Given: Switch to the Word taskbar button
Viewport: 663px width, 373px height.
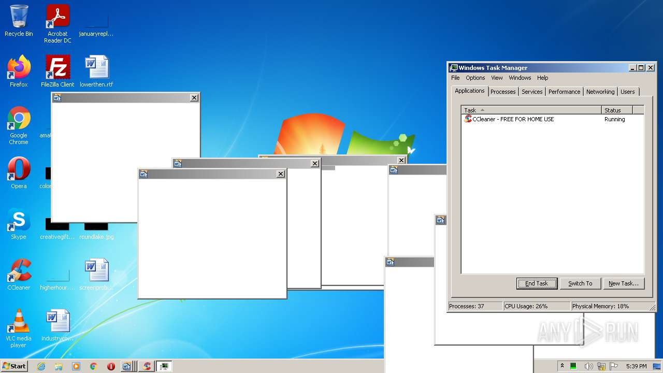Looking at the screenshot, I should tap(127, 366).
